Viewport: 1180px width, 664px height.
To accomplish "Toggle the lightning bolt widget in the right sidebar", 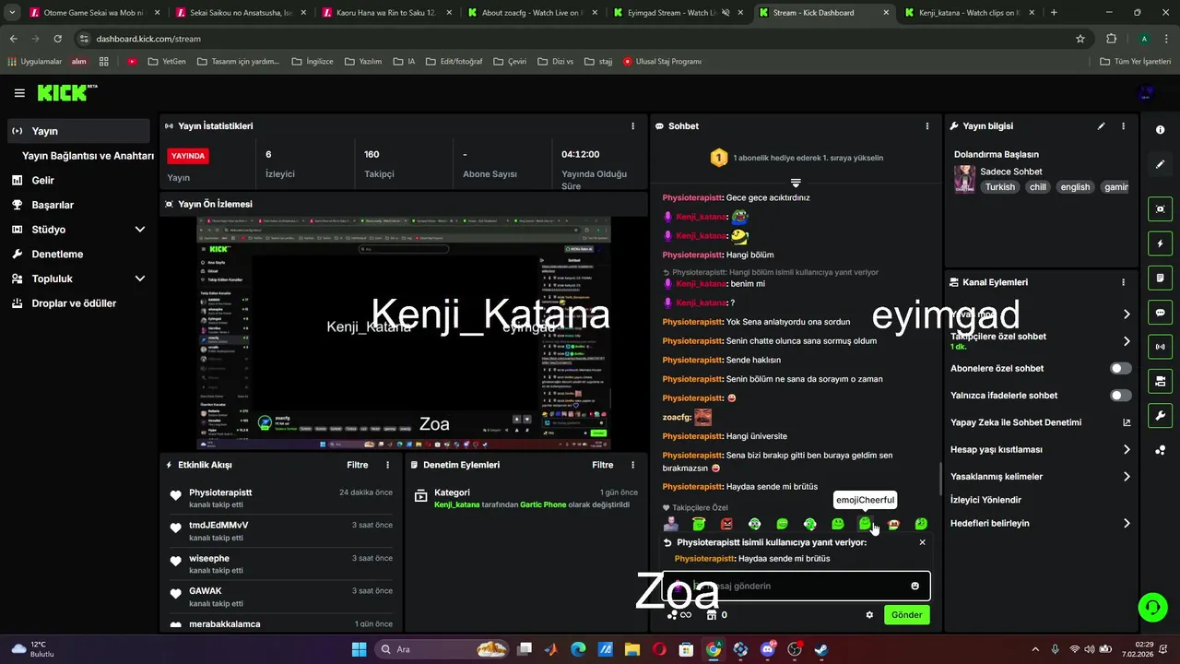I will (x=1160, y=243).
